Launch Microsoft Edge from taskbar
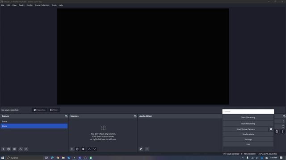 click(52, 158)
